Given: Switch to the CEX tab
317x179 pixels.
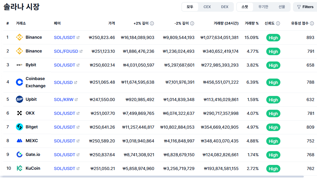Looking at the screenshot, I should coord(207,7).
